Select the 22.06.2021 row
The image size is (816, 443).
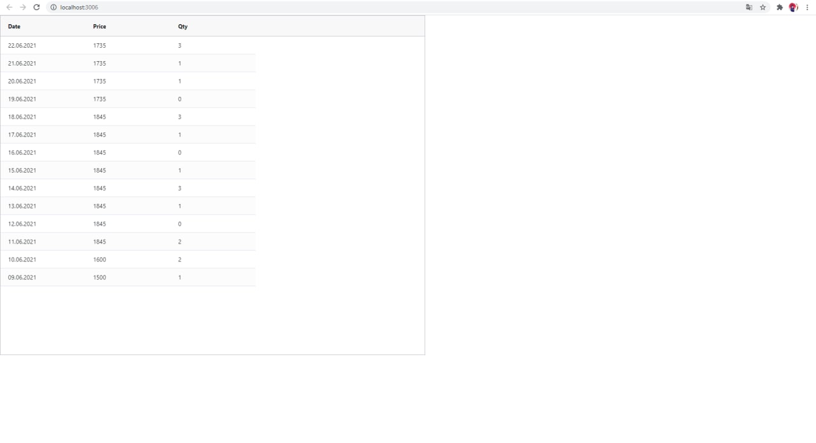click(x=128, y=45)
